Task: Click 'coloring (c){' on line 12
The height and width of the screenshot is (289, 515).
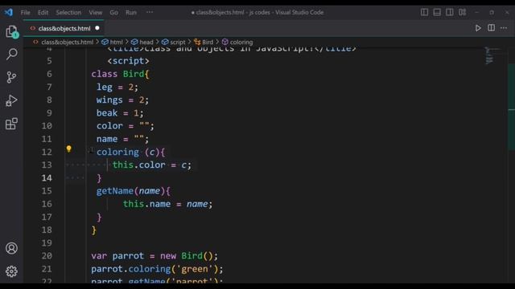Action: (x=130, y=152)
